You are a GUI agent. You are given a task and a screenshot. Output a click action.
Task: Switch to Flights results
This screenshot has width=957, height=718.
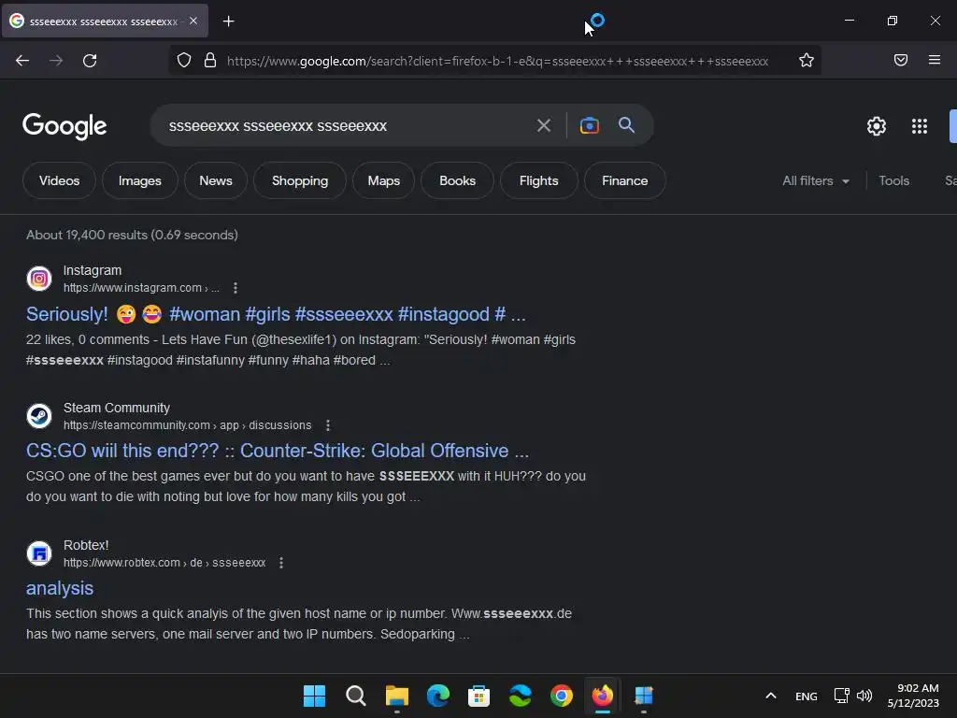[x=538, y=180]
